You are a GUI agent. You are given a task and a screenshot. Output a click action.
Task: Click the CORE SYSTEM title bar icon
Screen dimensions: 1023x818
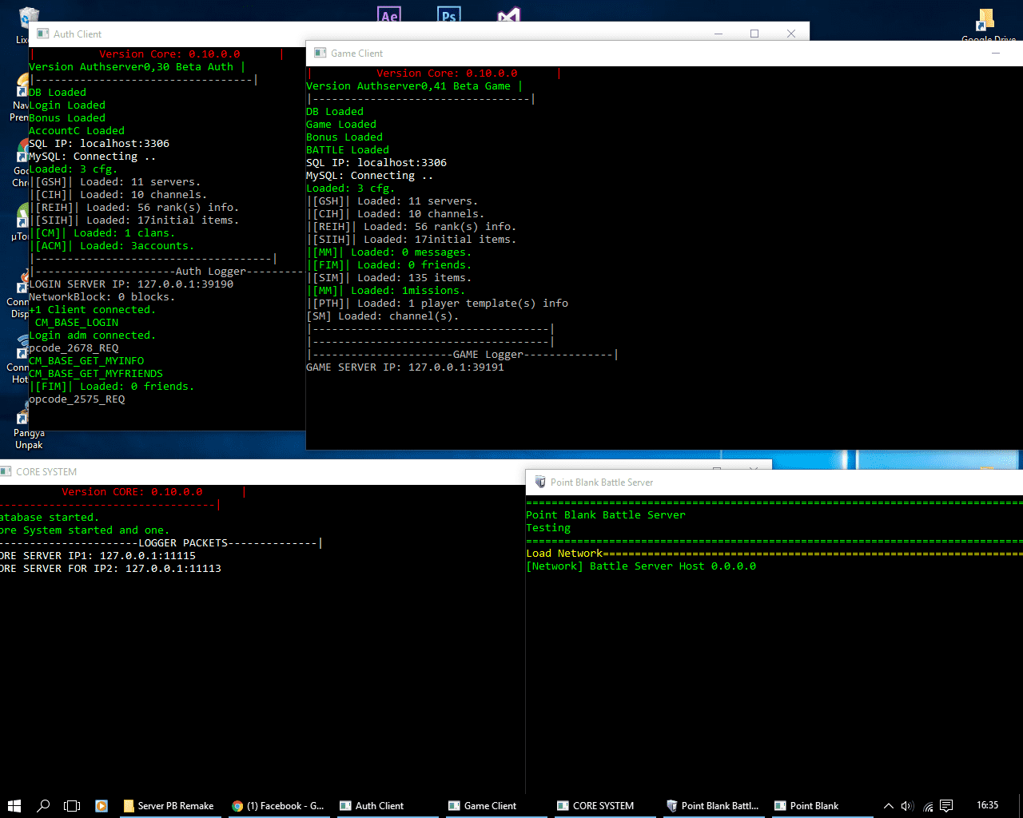pos(6,471)
